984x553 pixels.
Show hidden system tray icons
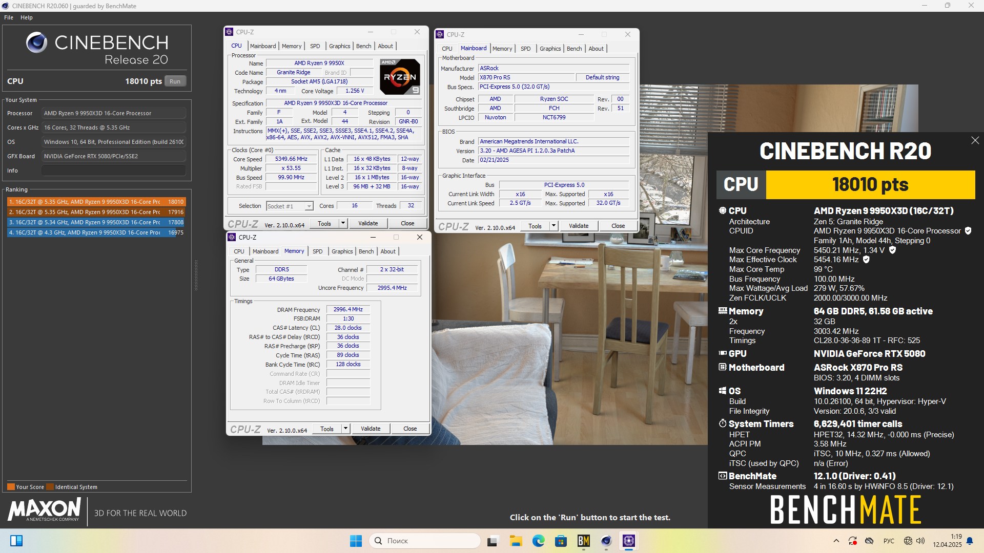click(836, 541)
